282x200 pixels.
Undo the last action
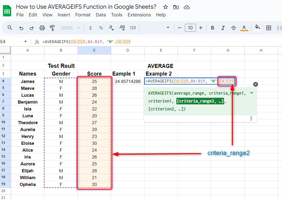(21, 28)
